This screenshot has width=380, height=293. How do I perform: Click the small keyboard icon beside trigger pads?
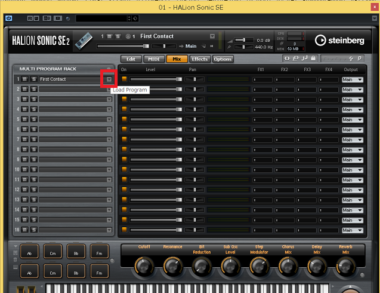[16, 267]
